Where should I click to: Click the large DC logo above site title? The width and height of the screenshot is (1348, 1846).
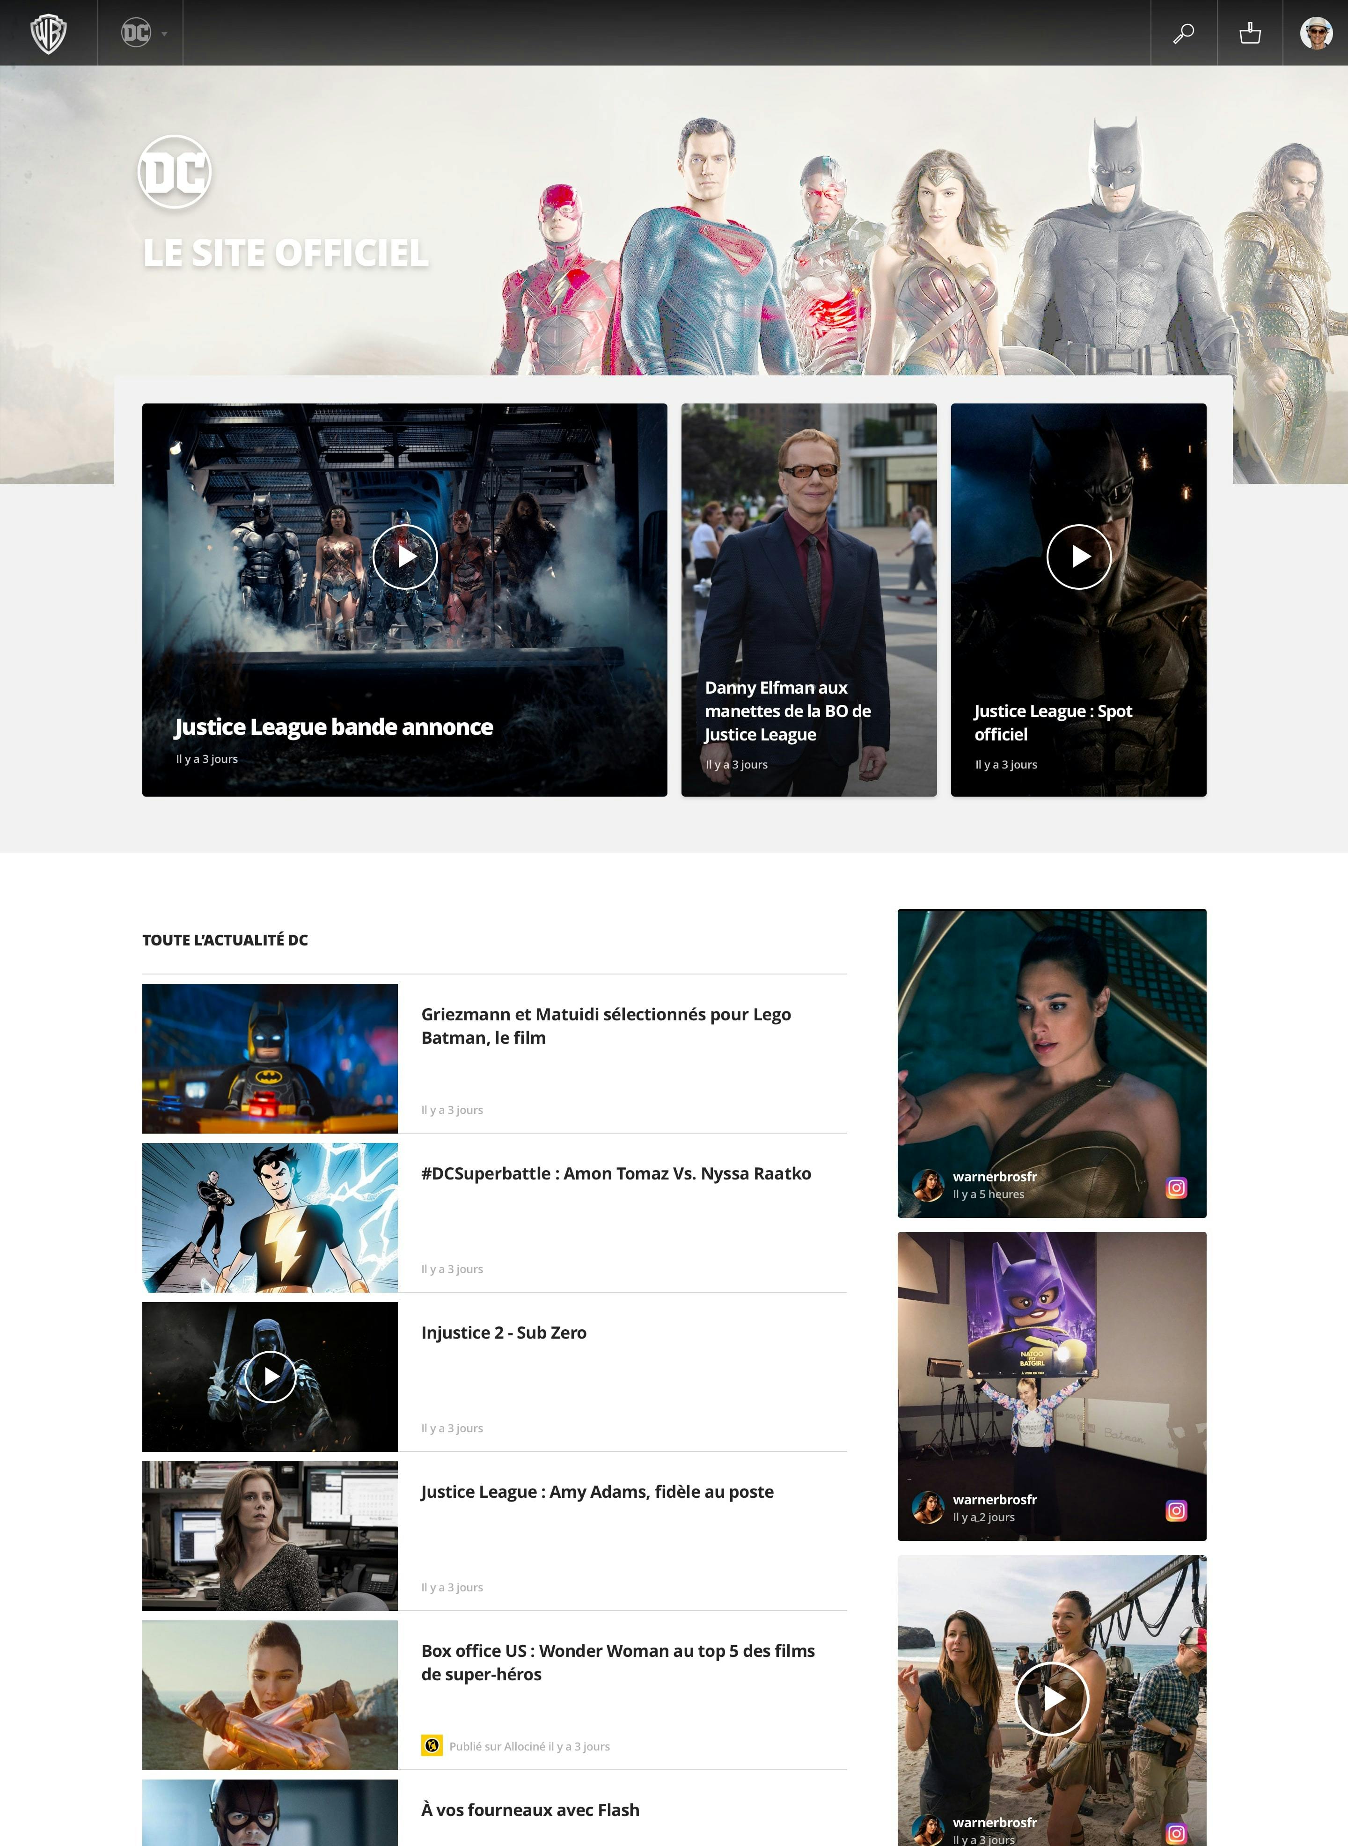pos(175,172)
